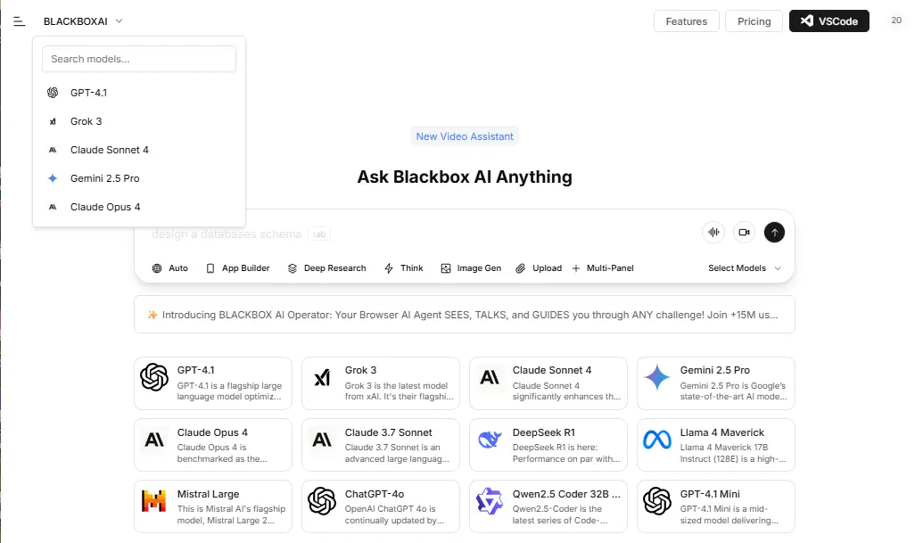Select Claude Opus 4 from the model dropdown
Screen dimensions: 923x543
point(139,207)
